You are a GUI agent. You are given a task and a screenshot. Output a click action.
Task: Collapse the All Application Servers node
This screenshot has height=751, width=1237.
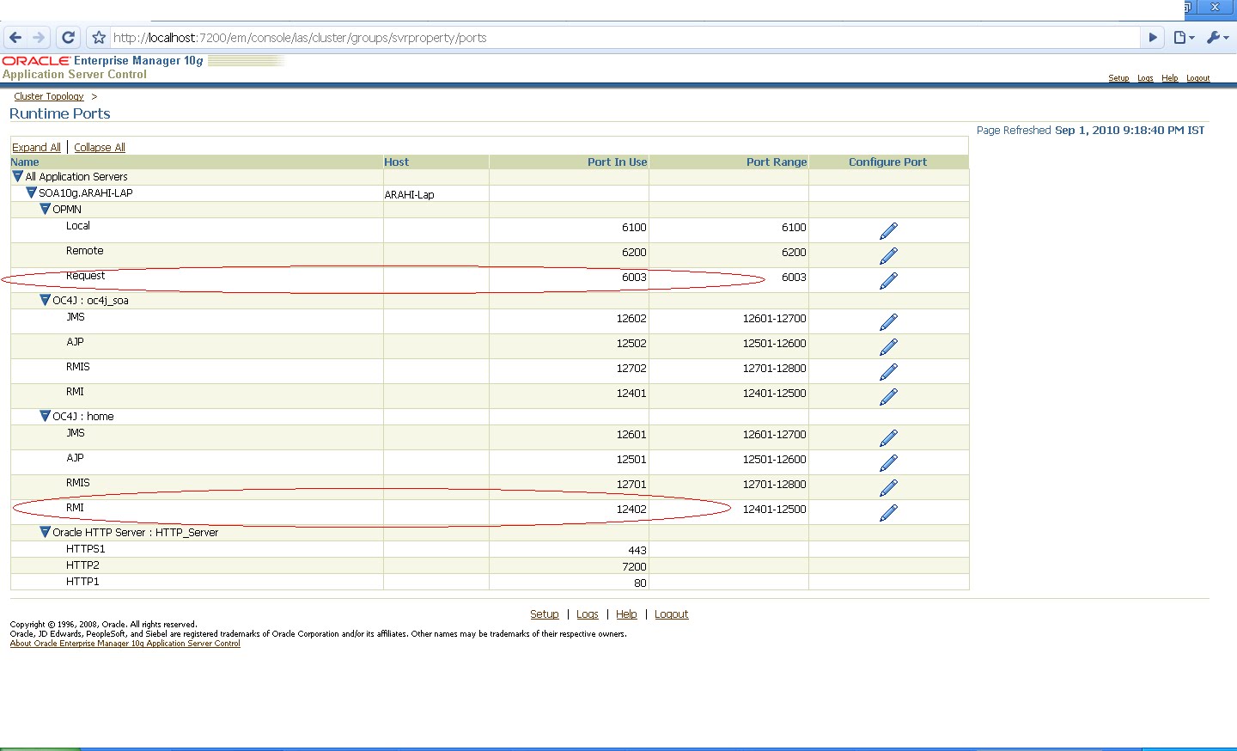[x=17, y=176]
